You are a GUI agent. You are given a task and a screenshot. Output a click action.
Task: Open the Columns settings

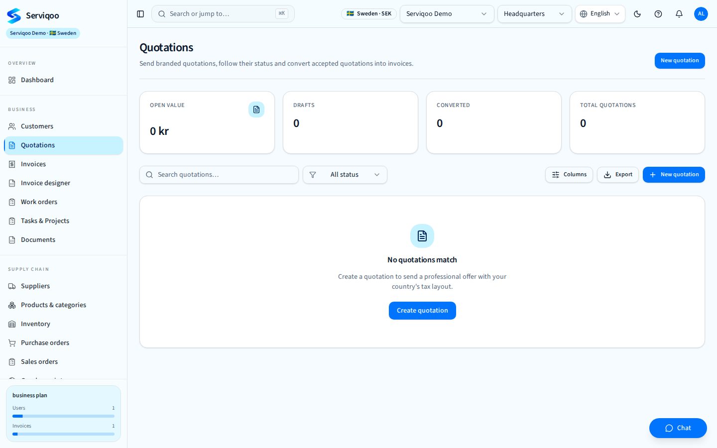tap(569, 175)
